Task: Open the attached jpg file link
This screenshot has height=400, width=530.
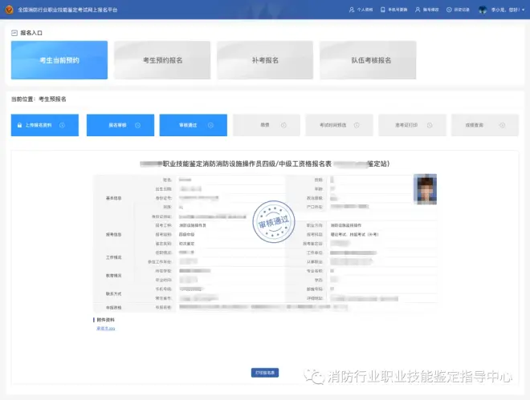Action: pyautogui.click(x=106, y=329)
